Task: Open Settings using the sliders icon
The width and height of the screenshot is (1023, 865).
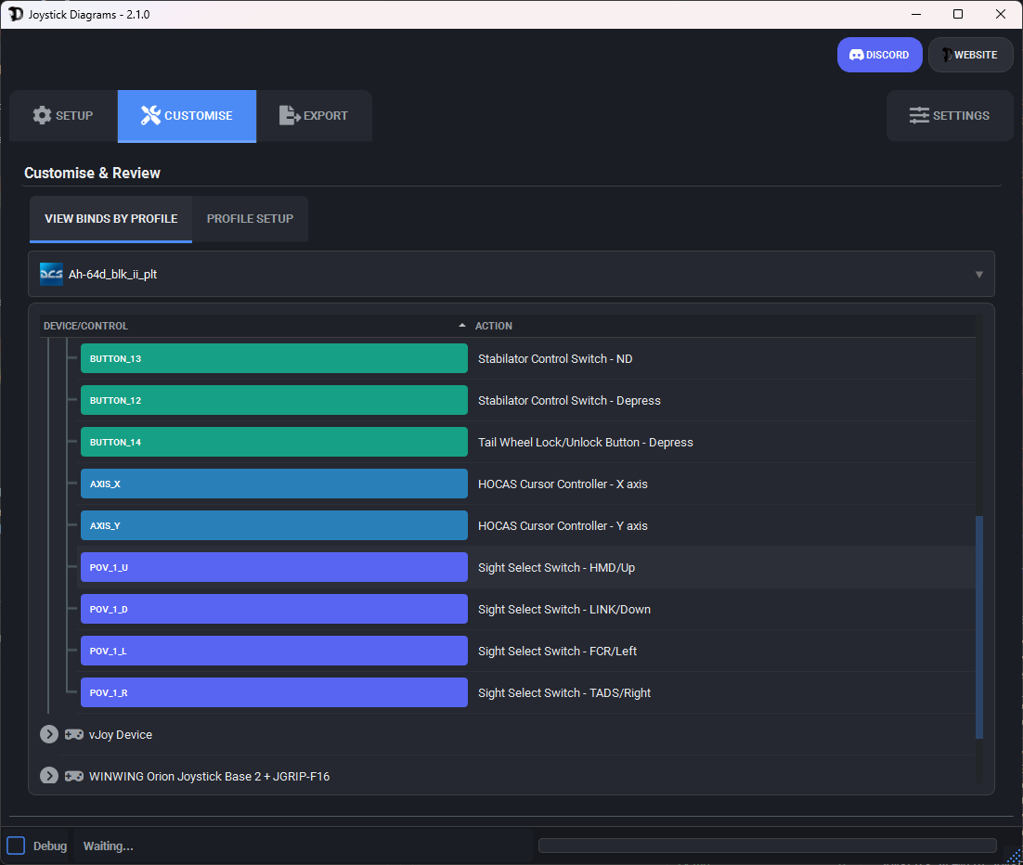Action: coord(919,115)
